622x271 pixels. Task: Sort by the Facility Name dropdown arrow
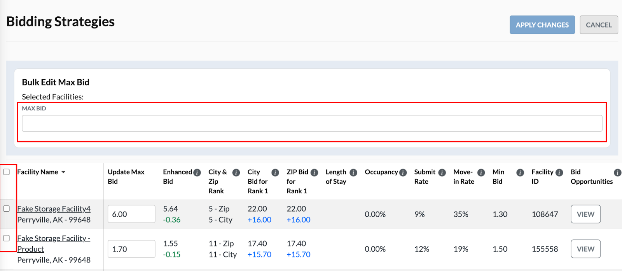coord(63,172)
